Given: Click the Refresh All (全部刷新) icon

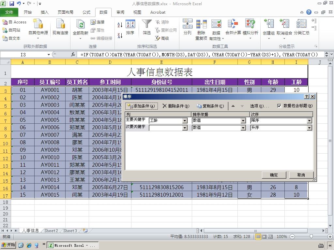Looking at the screenshot, I should [80, 24].
